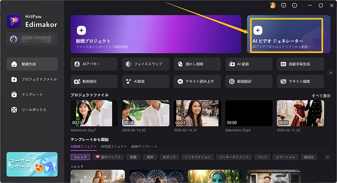This screenshot has height=183, width=337.
Task: Select the エンターテイメント category chip
Action: click(234, 157)
